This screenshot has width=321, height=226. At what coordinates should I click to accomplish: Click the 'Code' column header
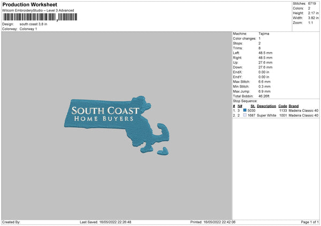point(282,106)
